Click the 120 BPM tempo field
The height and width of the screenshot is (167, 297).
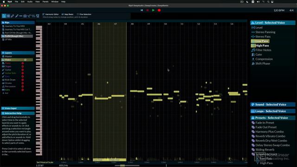coord(279,10)
